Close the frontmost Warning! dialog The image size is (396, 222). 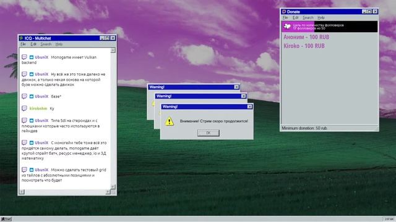tap(249, 107)
